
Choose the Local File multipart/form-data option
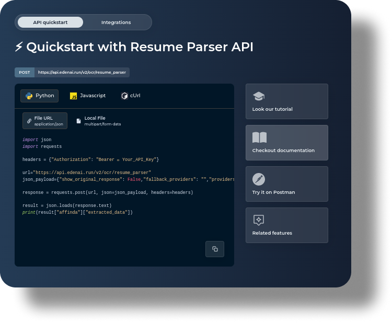98,121
